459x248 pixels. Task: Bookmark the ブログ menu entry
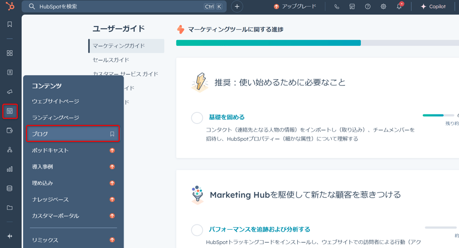pos(112,134)
